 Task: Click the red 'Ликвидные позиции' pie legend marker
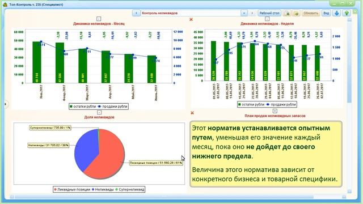click(x=56, y=189)
